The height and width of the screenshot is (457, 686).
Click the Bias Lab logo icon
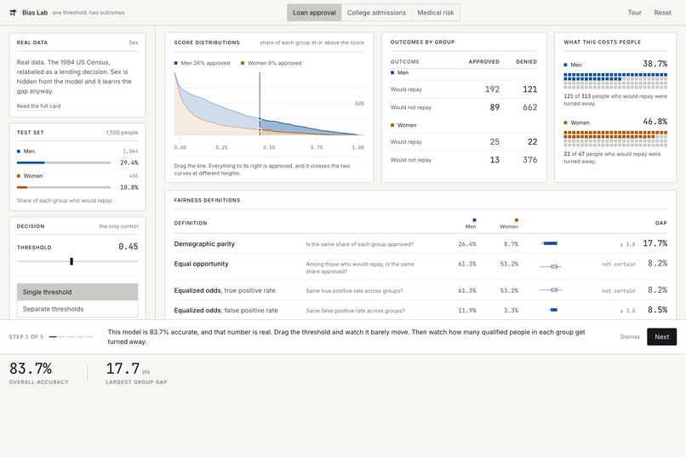coord(13,13)
